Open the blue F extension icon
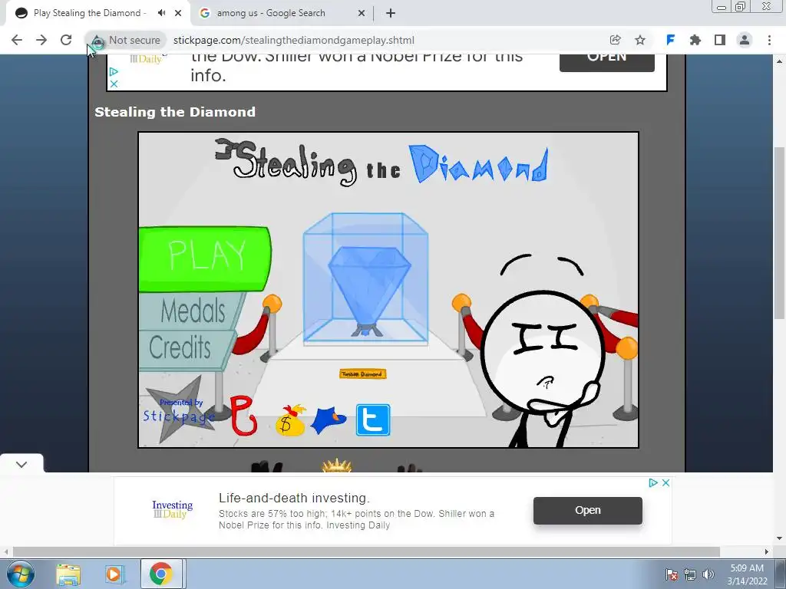Screen dimensions: 786x589 670,40
